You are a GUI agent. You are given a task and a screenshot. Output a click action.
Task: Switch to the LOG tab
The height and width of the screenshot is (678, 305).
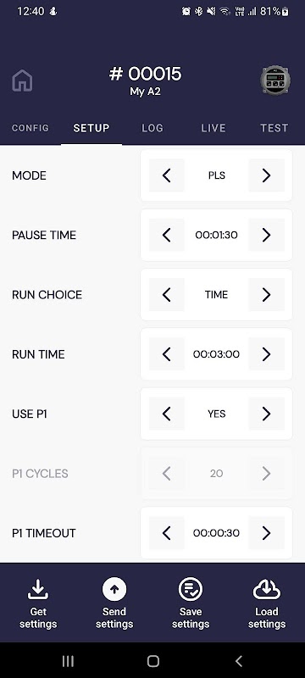click(152, 128)
